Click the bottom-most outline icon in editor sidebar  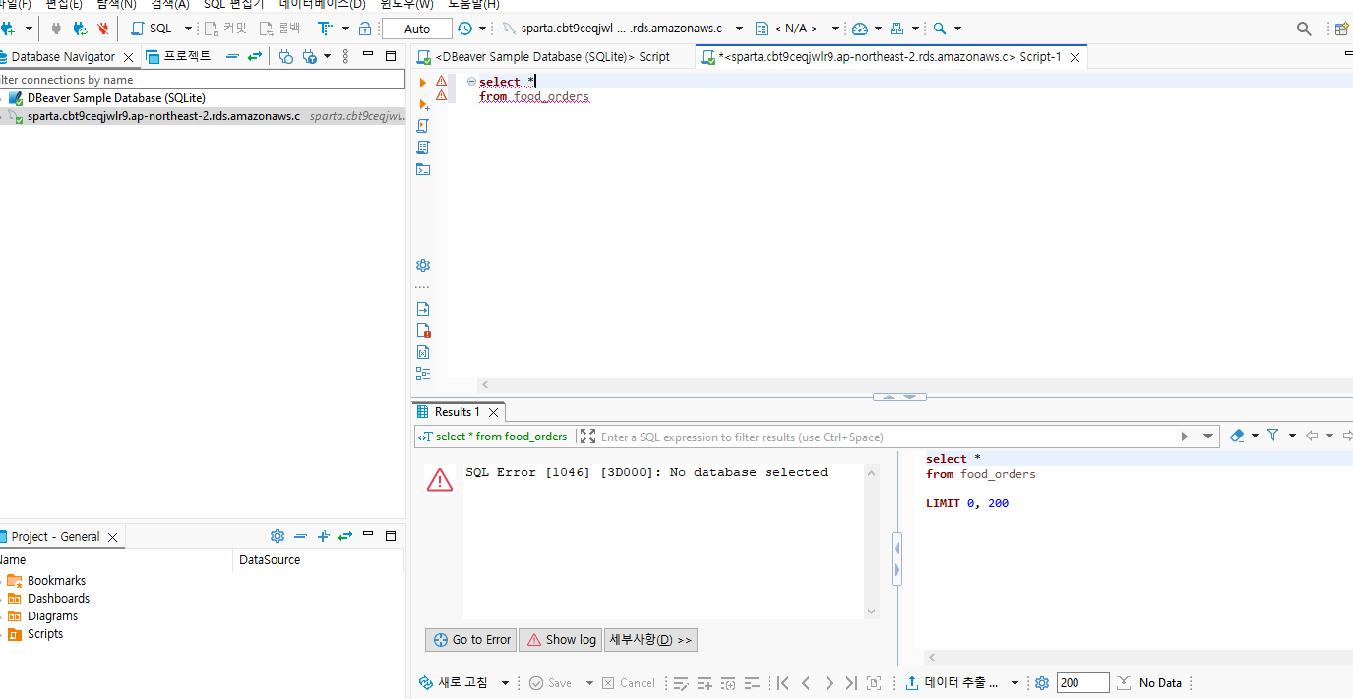coord(423,374)
